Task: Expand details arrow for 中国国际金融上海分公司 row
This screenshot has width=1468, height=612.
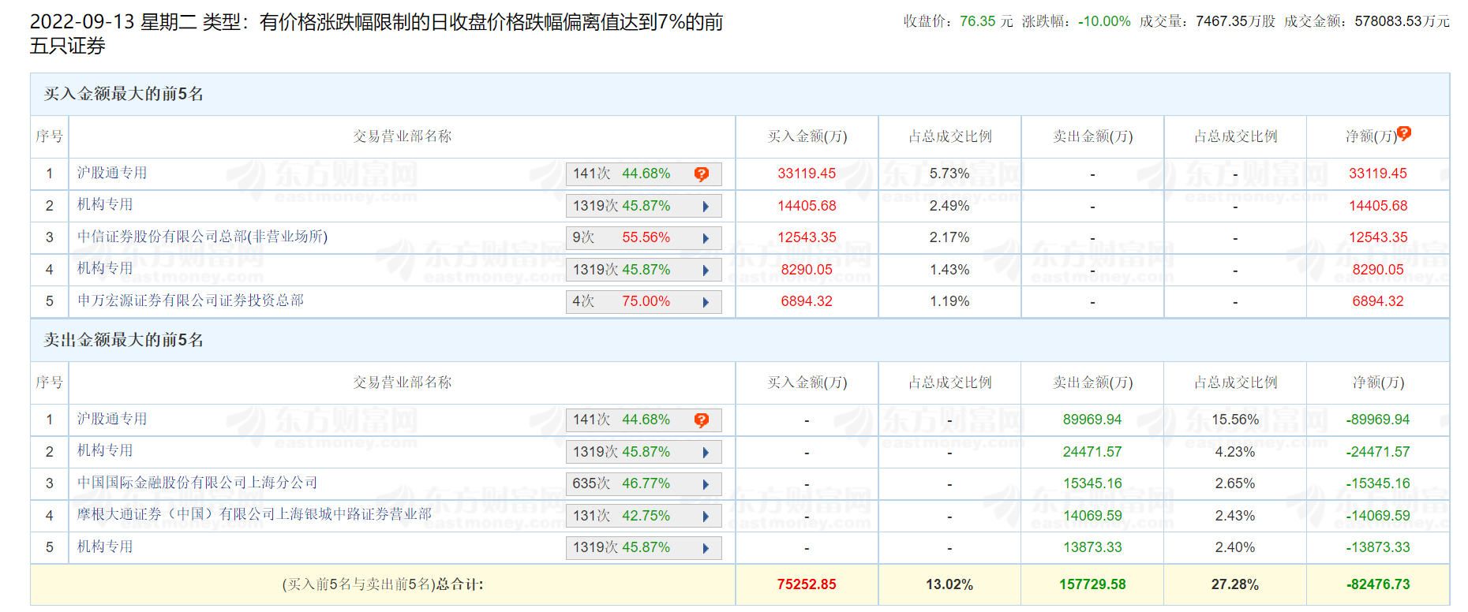Action: click(x=706, y=484)
